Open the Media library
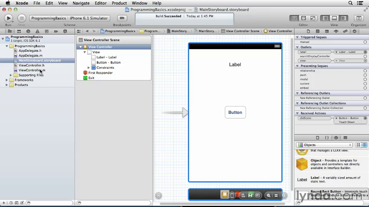The height and width of the screenshot is (207, 369). tap(345, 138)
